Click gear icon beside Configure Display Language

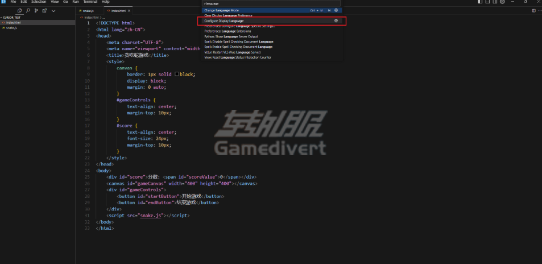(x=336, y=20)
